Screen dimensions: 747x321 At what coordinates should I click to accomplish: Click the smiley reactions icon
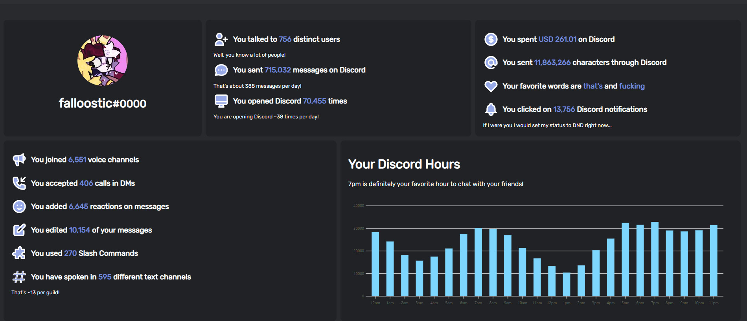click(19, 207)
